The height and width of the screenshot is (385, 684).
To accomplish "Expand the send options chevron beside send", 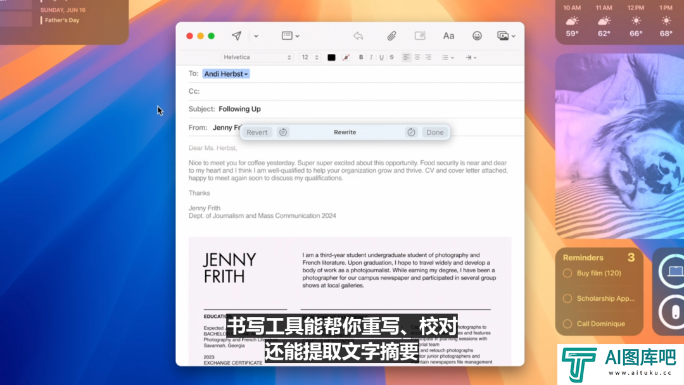I will (x=256, y=36).
